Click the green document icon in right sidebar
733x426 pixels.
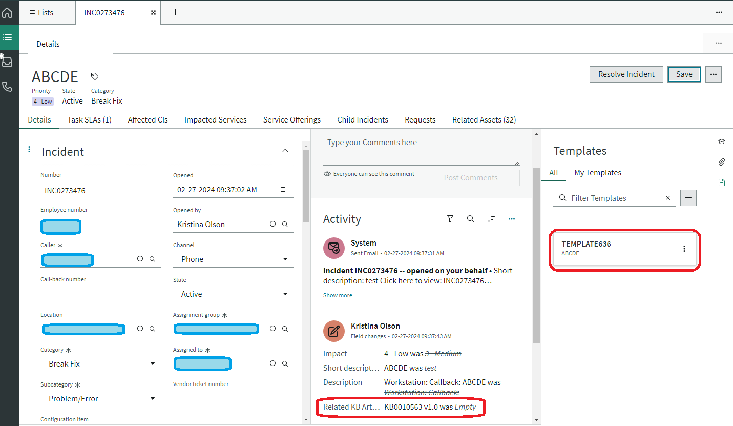tap(722, 182)
